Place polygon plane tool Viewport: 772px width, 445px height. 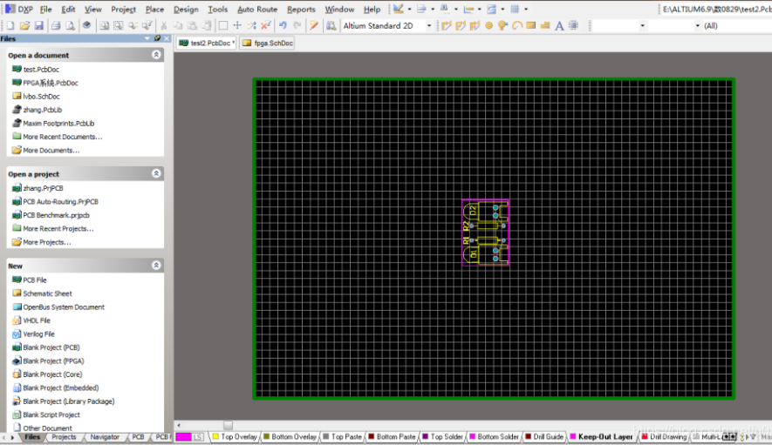pyautogui.click(x=545, y=25)
